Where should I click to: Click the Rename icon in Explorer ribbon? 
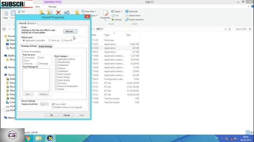point(67,12)
